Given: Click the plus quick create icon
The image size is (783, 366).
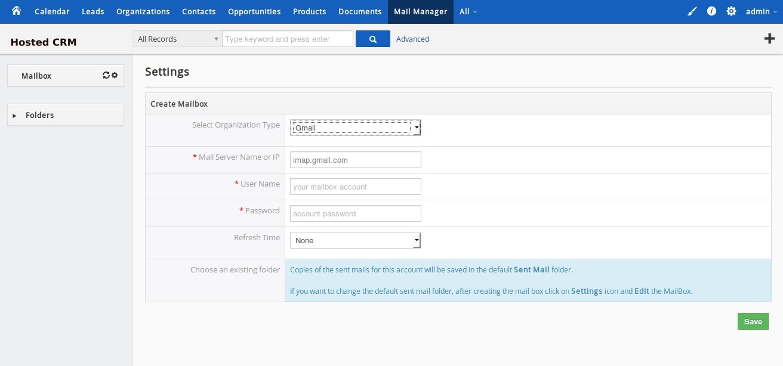Looking at the screenshot, I should click(769, 39).
